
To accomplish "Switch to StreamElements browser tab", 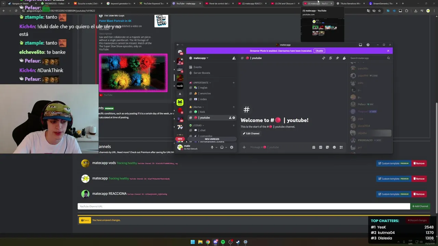I will [383, 3].
